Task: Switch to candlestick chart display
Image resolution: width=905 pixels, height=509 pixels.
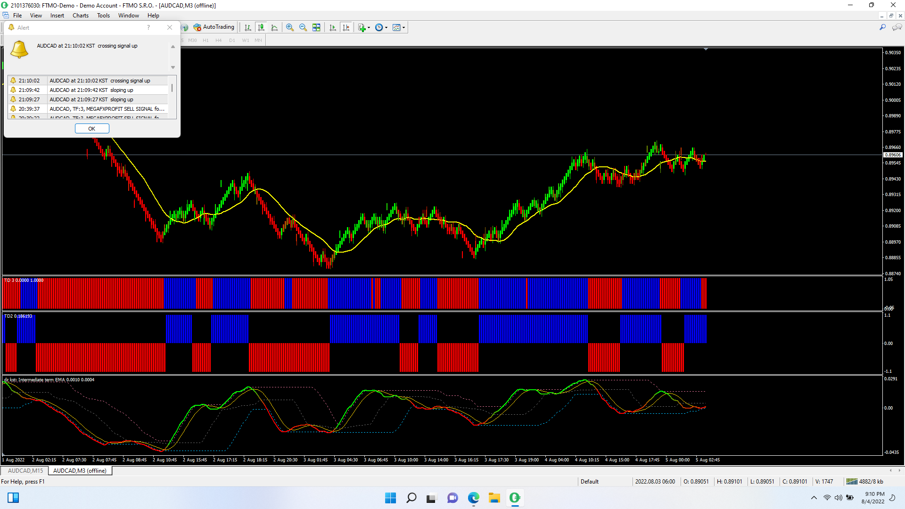Action: pyautogui.click(x=261, y=27)
